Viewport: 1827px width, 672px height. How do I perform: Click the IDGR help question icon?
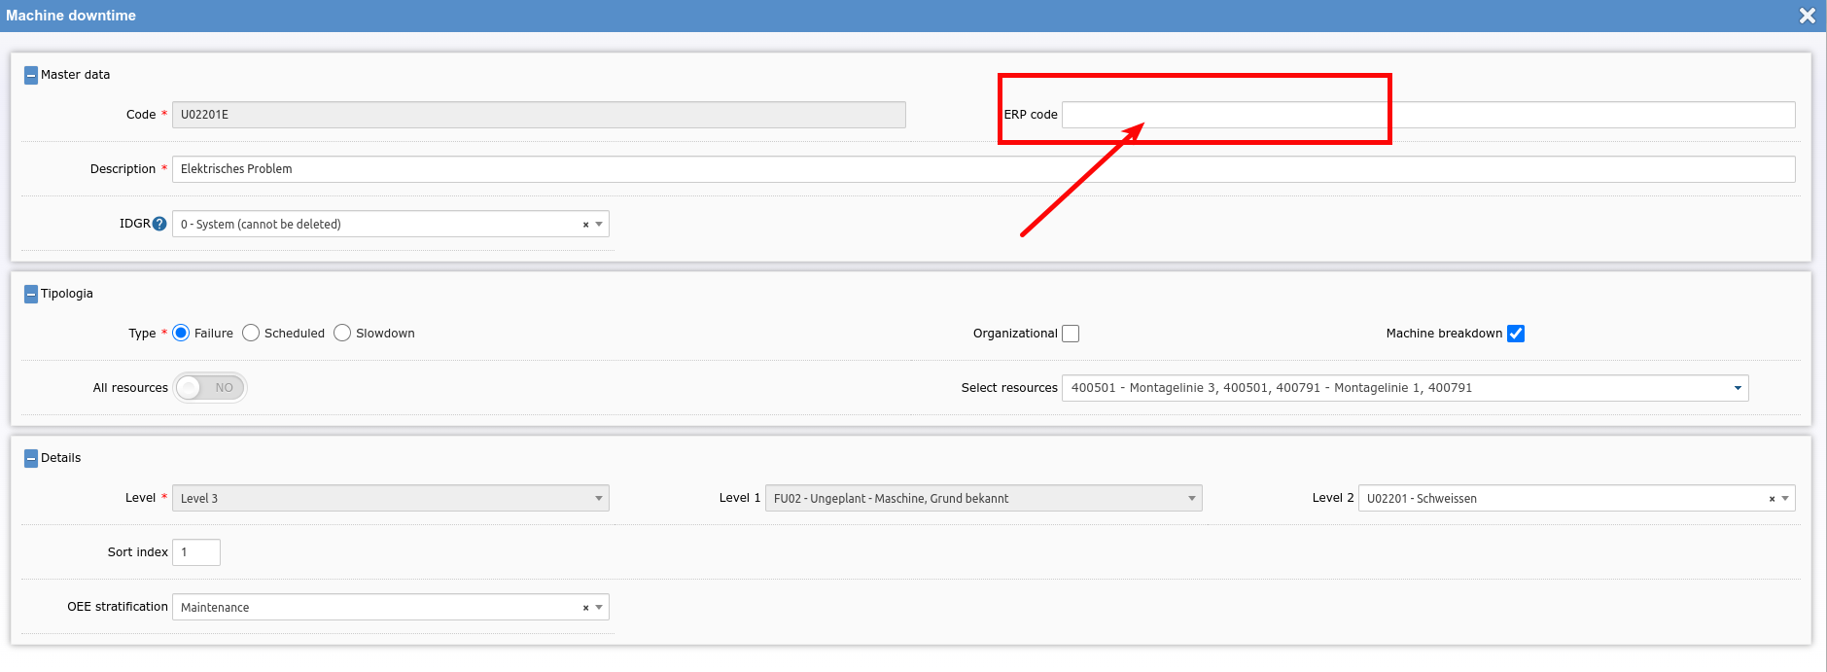159,224
